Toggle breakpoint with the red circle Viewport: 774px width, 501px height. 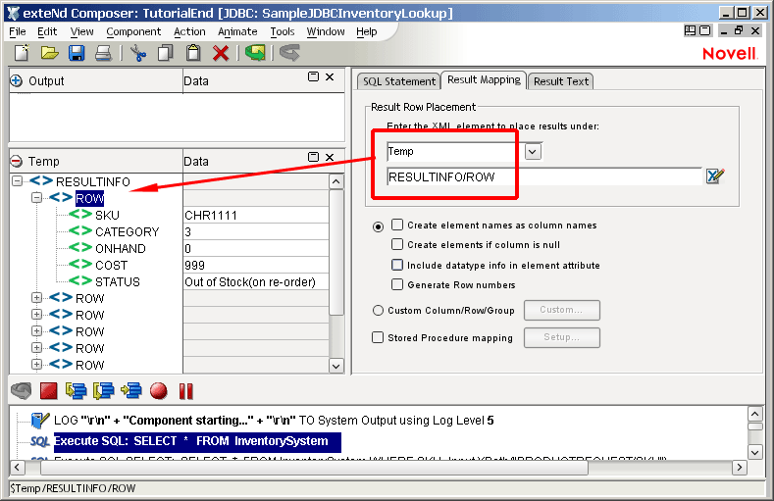click(159, 391)
